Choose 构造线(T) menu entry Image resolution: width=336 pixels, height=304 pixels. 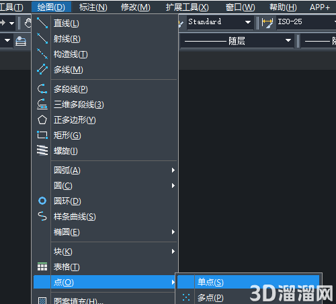(106, 54)
